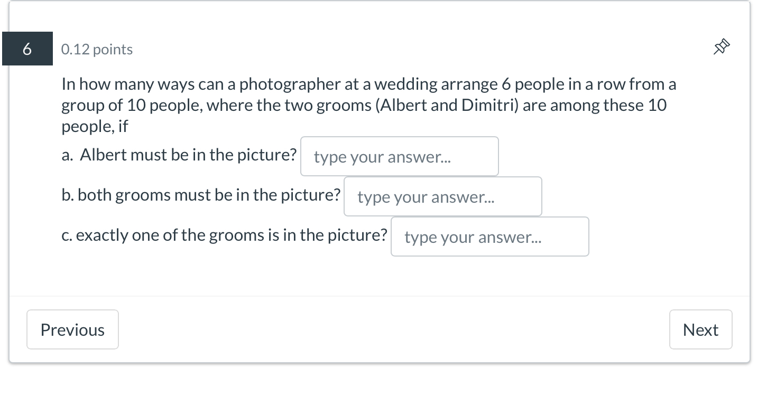Select the part c answer input
This screenshot has width=776, height=397.
click(x=489, y=237)
